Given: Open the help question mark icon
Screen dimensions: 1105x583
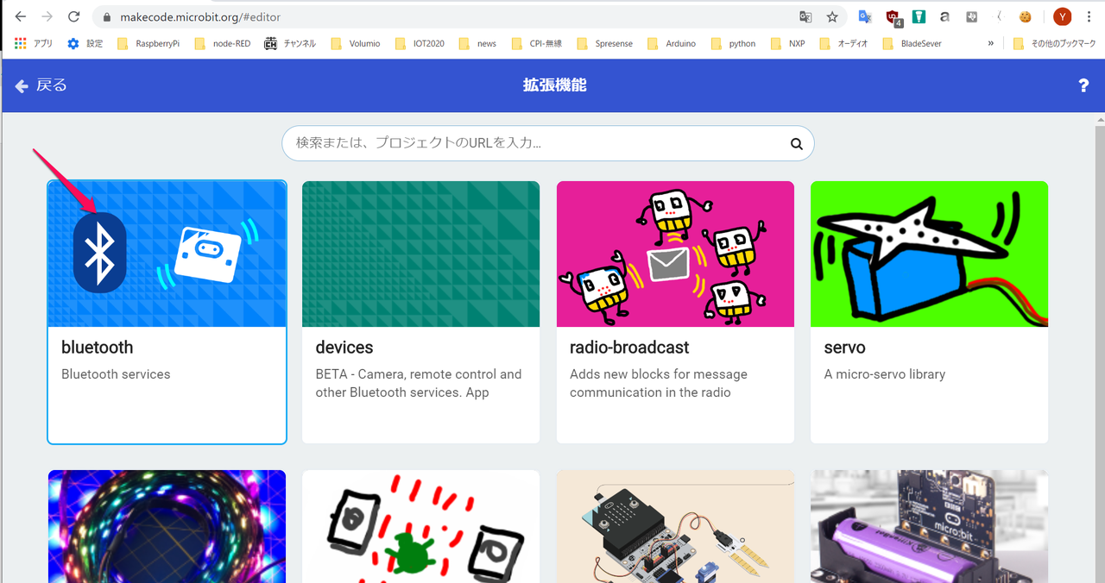Looking at the screenshot, I should (1083, 85).
